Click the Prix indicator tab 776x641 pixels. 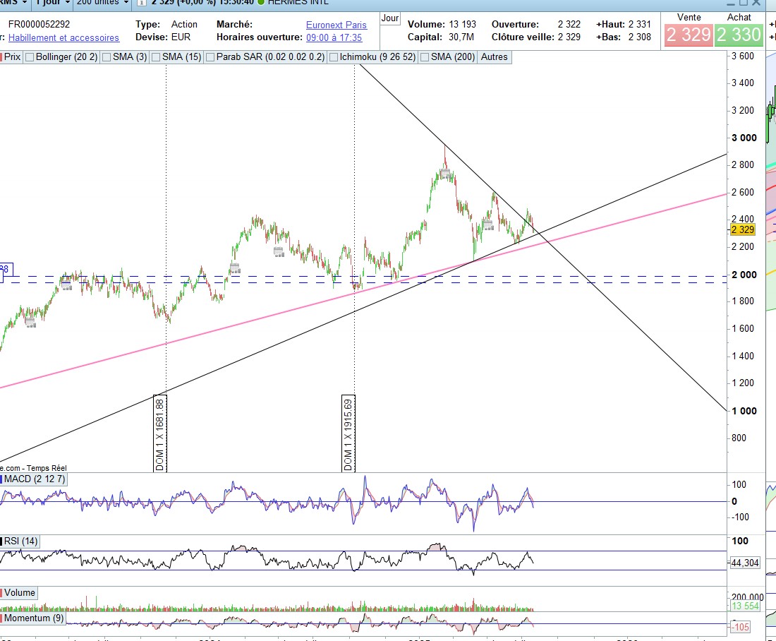(12, 57)
